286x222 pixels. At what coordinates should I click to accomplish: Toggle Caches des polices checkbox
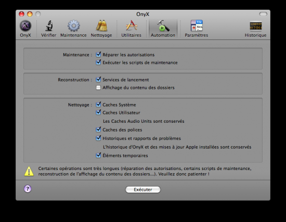click(98, 129)
